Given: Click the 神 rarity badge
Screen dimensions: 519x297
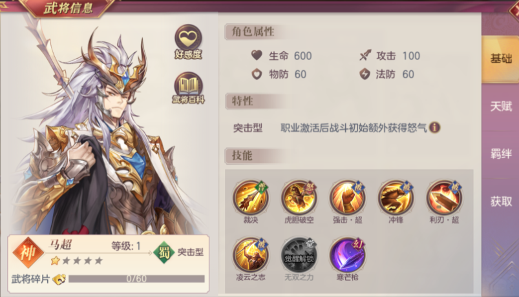Looking at the screenshot, I should click(x=28, y=253).
